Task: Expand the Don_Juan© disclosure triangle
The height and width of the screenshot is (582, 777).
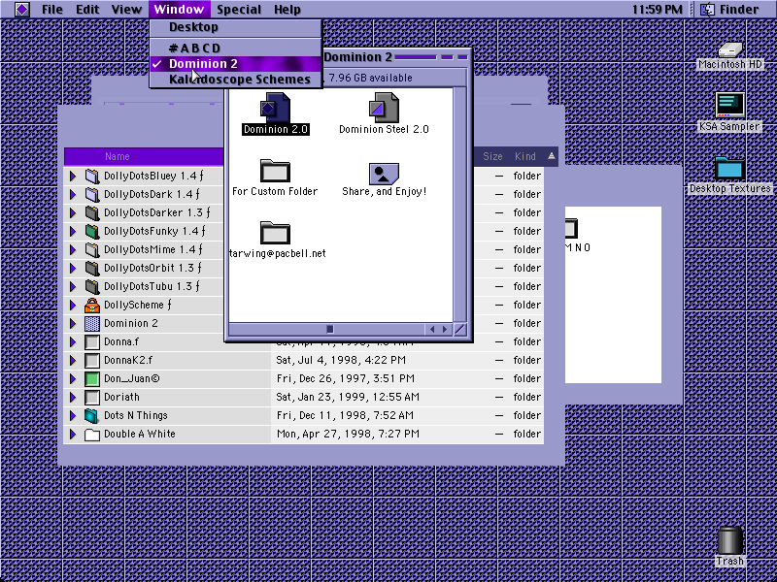Action: (x=72, y=378)
